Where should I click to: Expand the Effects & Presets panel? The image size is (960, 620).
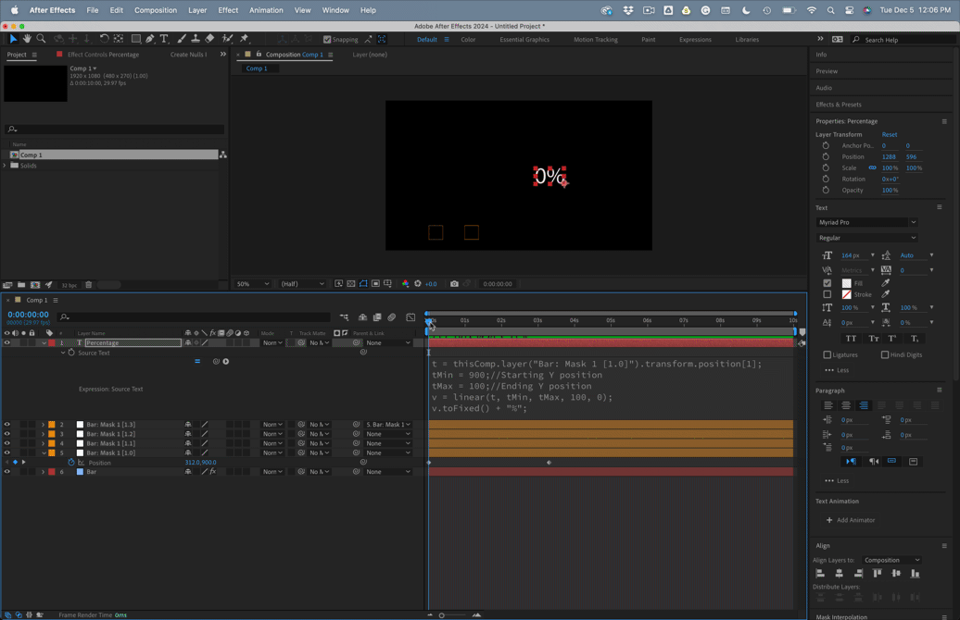click(839, 105)
